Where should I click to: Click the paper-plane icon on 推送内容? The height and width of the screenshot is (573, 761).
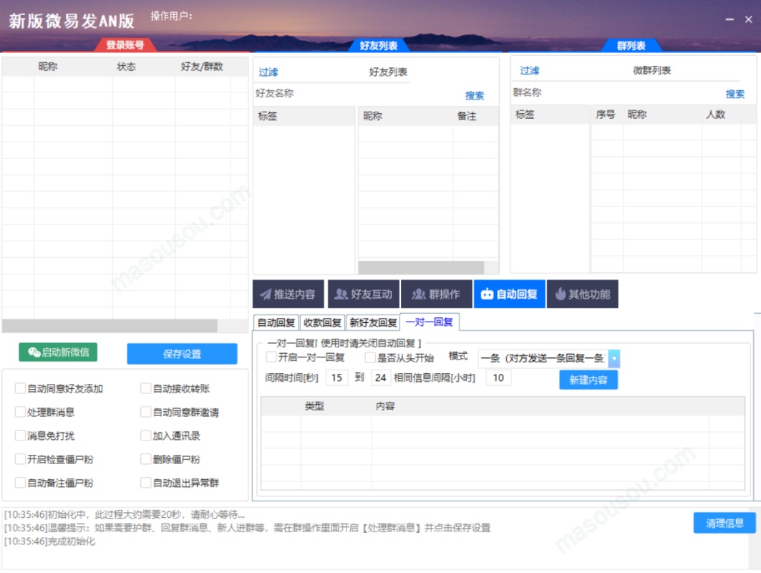266,294
